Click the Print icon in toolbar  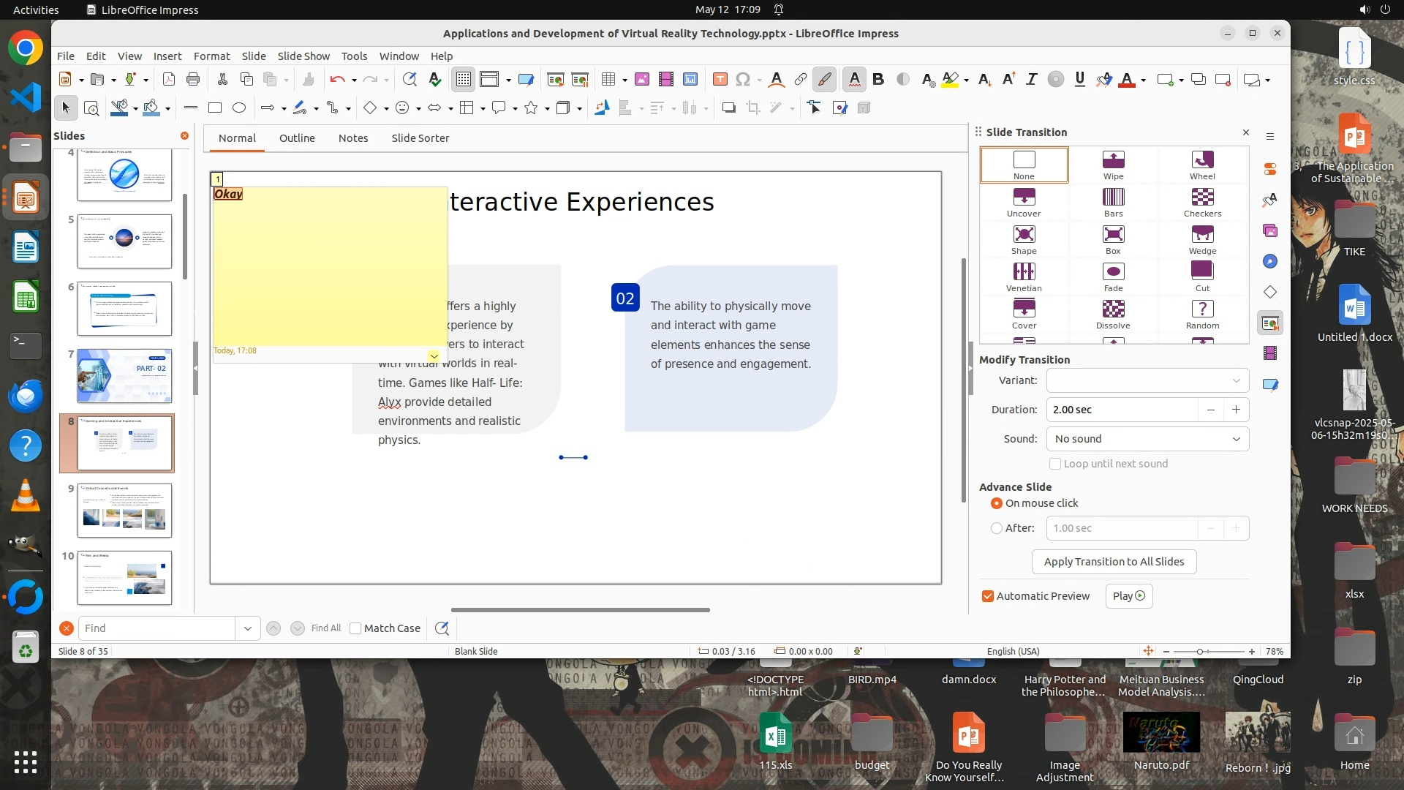click(x=193, y=80)
